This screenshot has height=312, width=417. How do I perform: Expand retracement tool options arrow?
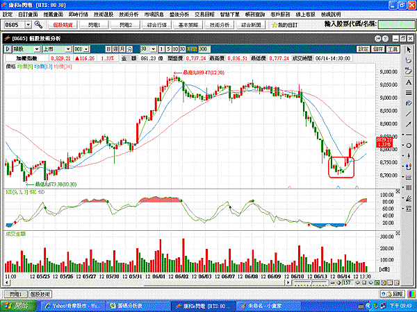tap(403, 209)
